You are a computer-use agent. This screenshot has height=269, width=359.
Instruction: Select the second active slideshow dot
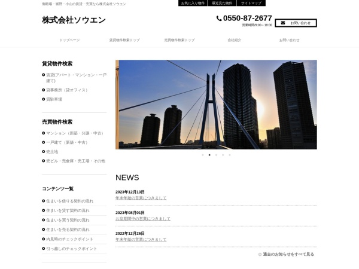coord(209,155)
